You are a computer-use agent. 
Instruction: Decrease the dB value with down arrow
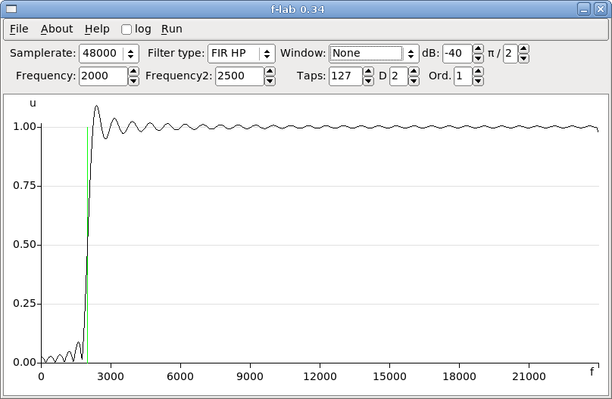pos(478,58)
